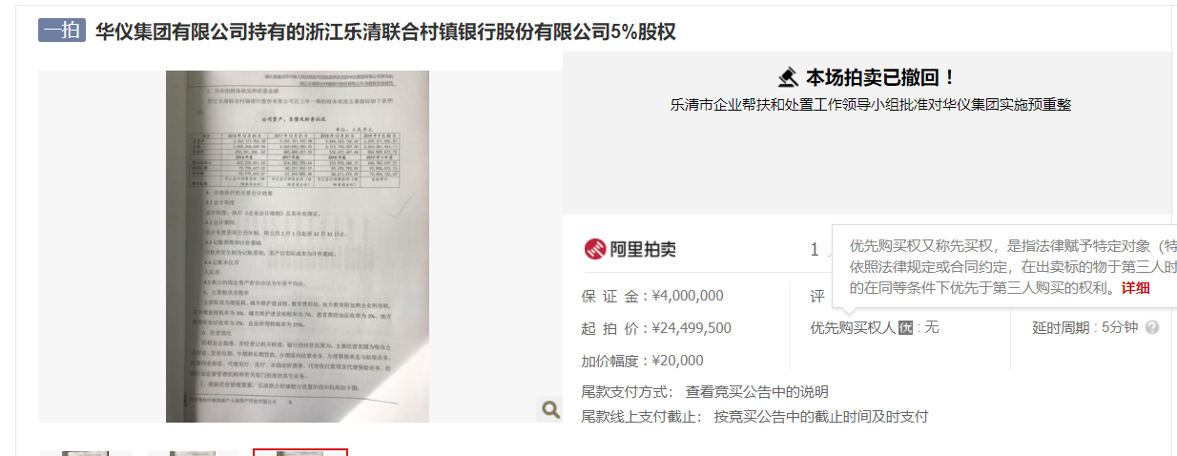Open the 详细 link in the tooltip
The image size is (1177, 456).
click(x=1135, y=288)
